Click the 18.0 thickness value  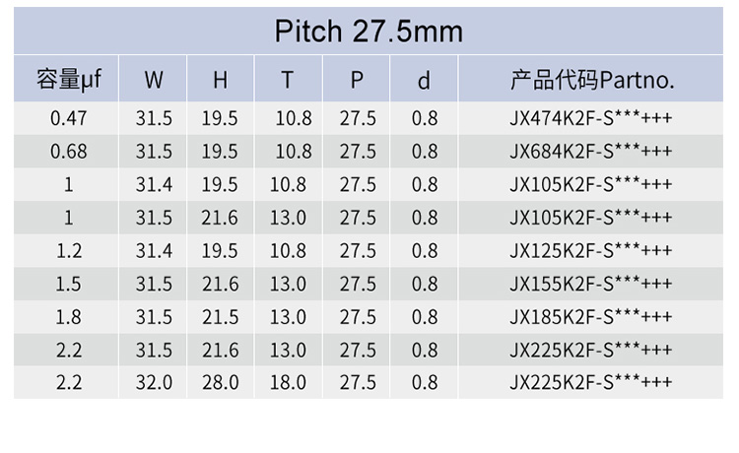[288, 382]
